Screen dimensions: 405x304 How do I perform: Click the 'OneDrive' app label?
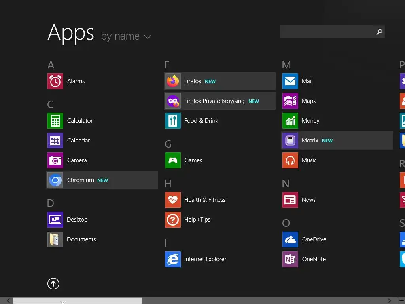pos(314,239)
